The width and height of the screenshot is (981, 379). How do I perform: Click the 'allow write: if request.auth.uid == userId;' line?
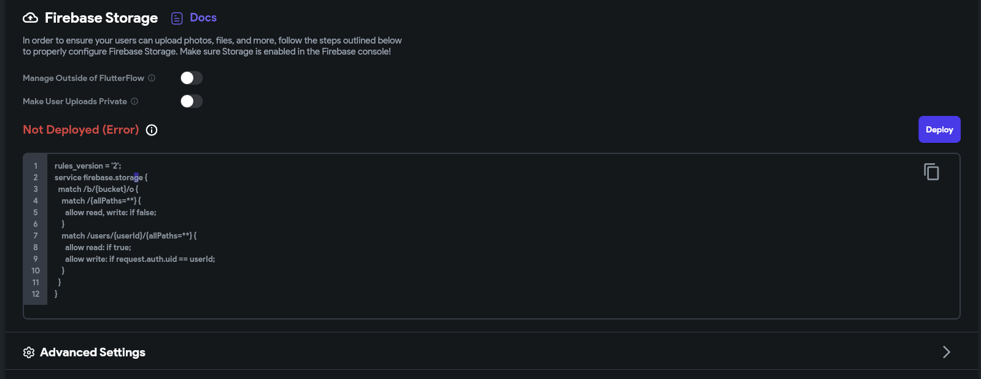point(140,259)
